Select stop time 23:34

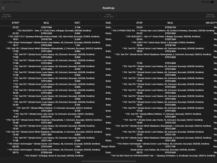[140, 28]
